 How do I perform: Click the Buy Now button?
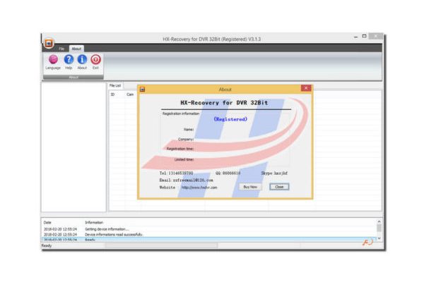pos(249,187)
